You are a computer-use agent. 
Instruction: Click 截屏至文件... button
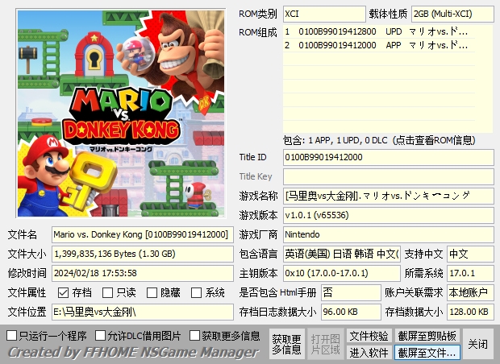(x=427, y=353)
